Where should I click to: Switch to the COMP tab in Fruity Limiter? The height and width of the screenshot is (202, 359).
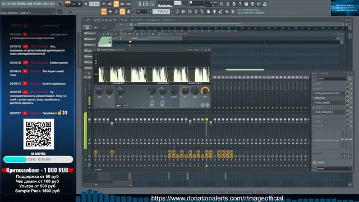(x=126, y=105)
